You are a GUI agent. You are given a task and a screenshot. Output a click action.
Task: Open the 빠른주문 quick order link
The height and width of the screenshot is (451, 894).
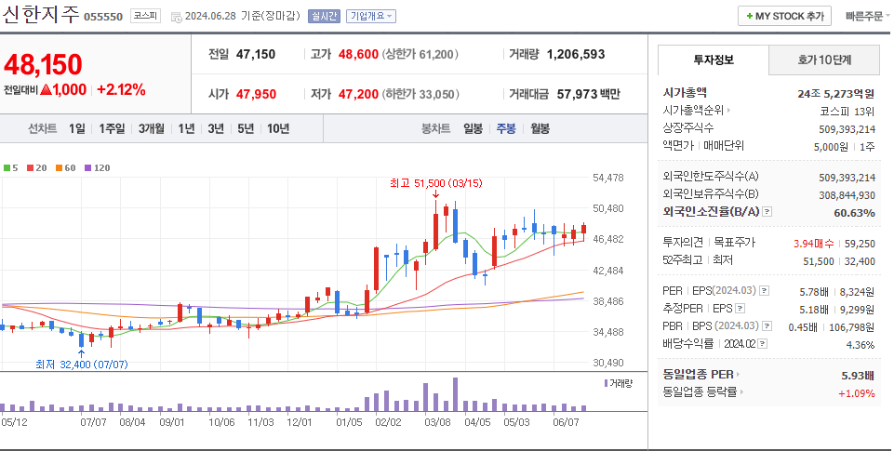point(867,17)
